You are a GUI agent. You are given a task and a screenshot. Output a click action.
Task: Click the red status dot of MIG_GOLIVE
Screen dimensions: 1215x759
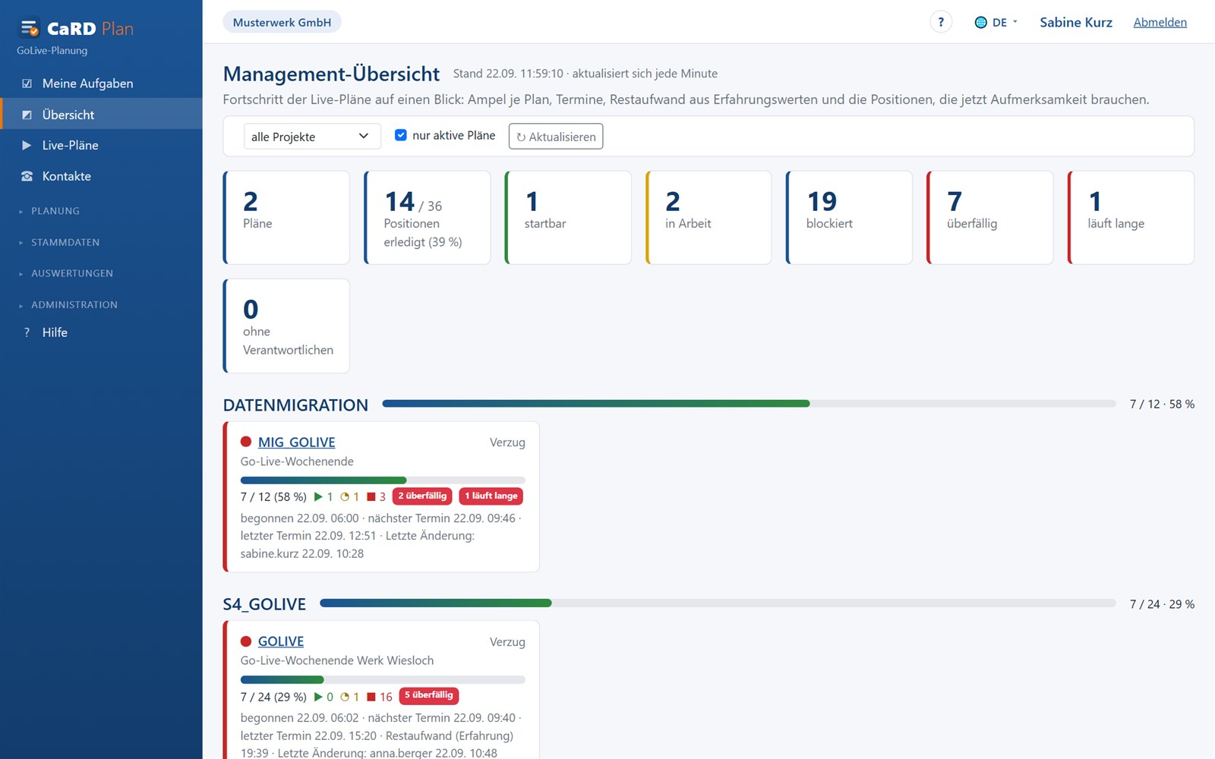[246, 442]
